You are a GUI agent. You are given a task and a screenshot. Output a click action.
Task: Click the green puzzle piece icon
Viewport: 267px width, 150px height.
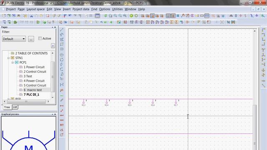[x=15, y=22]
